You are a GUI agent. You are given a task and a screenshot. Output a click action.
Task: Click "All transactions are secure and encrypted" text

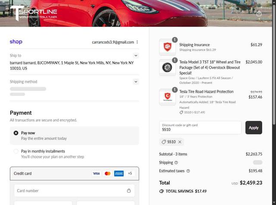(x=43, y=120)
